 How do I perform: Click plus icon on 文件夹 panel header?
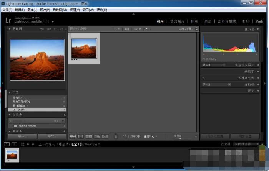tap(64, 115)
